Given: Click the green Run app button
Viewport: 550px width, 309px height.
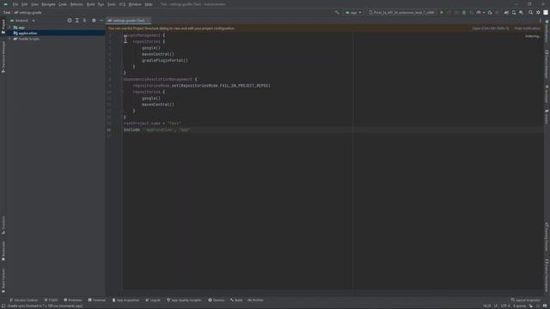Looking at the screenshot, I should coord(442,12).
